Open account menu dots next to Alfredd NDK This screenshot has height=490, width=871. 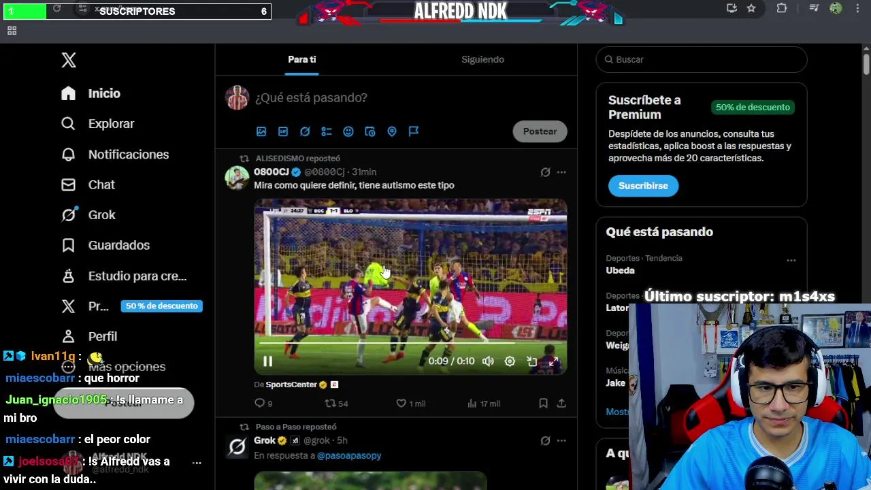197,463
